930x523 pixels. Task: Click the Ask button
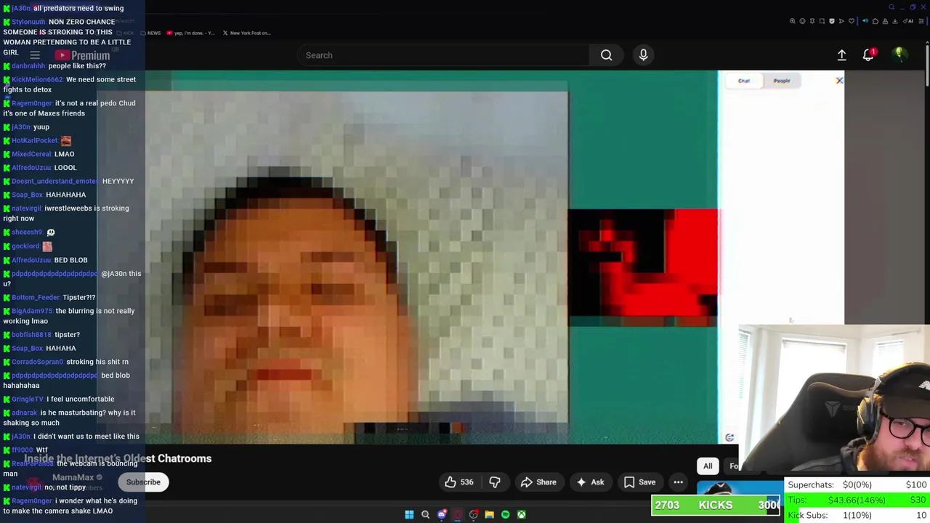(x=590, y=482)
